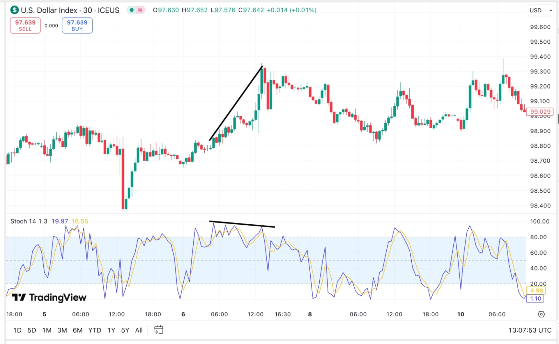
Task: Open chart settings gear icon
Action: pos(541,314)
